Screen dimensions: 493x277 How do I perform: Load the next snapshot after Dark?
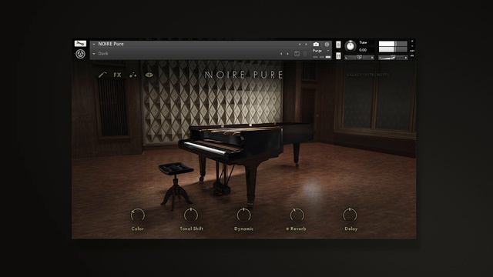287,54
